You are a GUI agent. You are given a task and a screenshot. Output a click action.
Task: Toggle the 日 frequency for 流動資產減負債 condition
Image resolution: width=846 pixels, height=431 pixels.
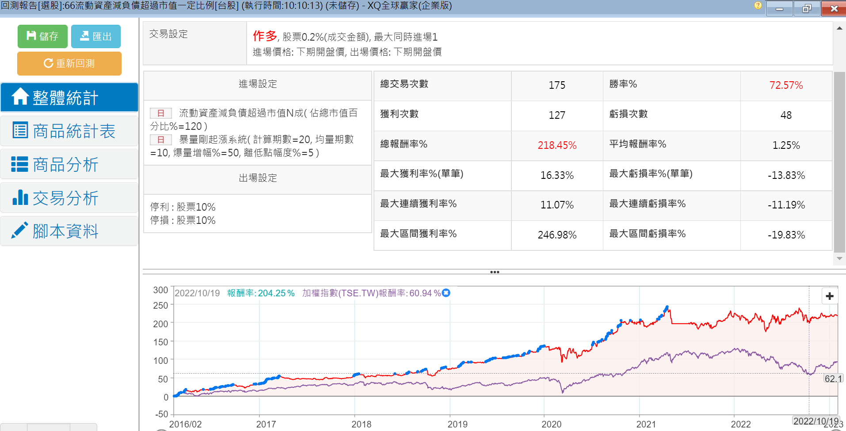pos(161,113)
